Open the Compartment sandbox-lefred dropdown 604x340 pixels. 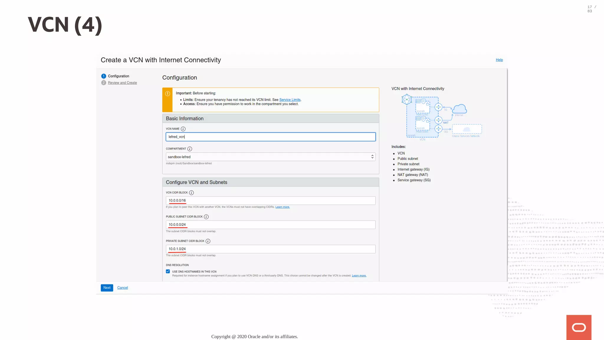pyautogui.click(x=270, y=157)
